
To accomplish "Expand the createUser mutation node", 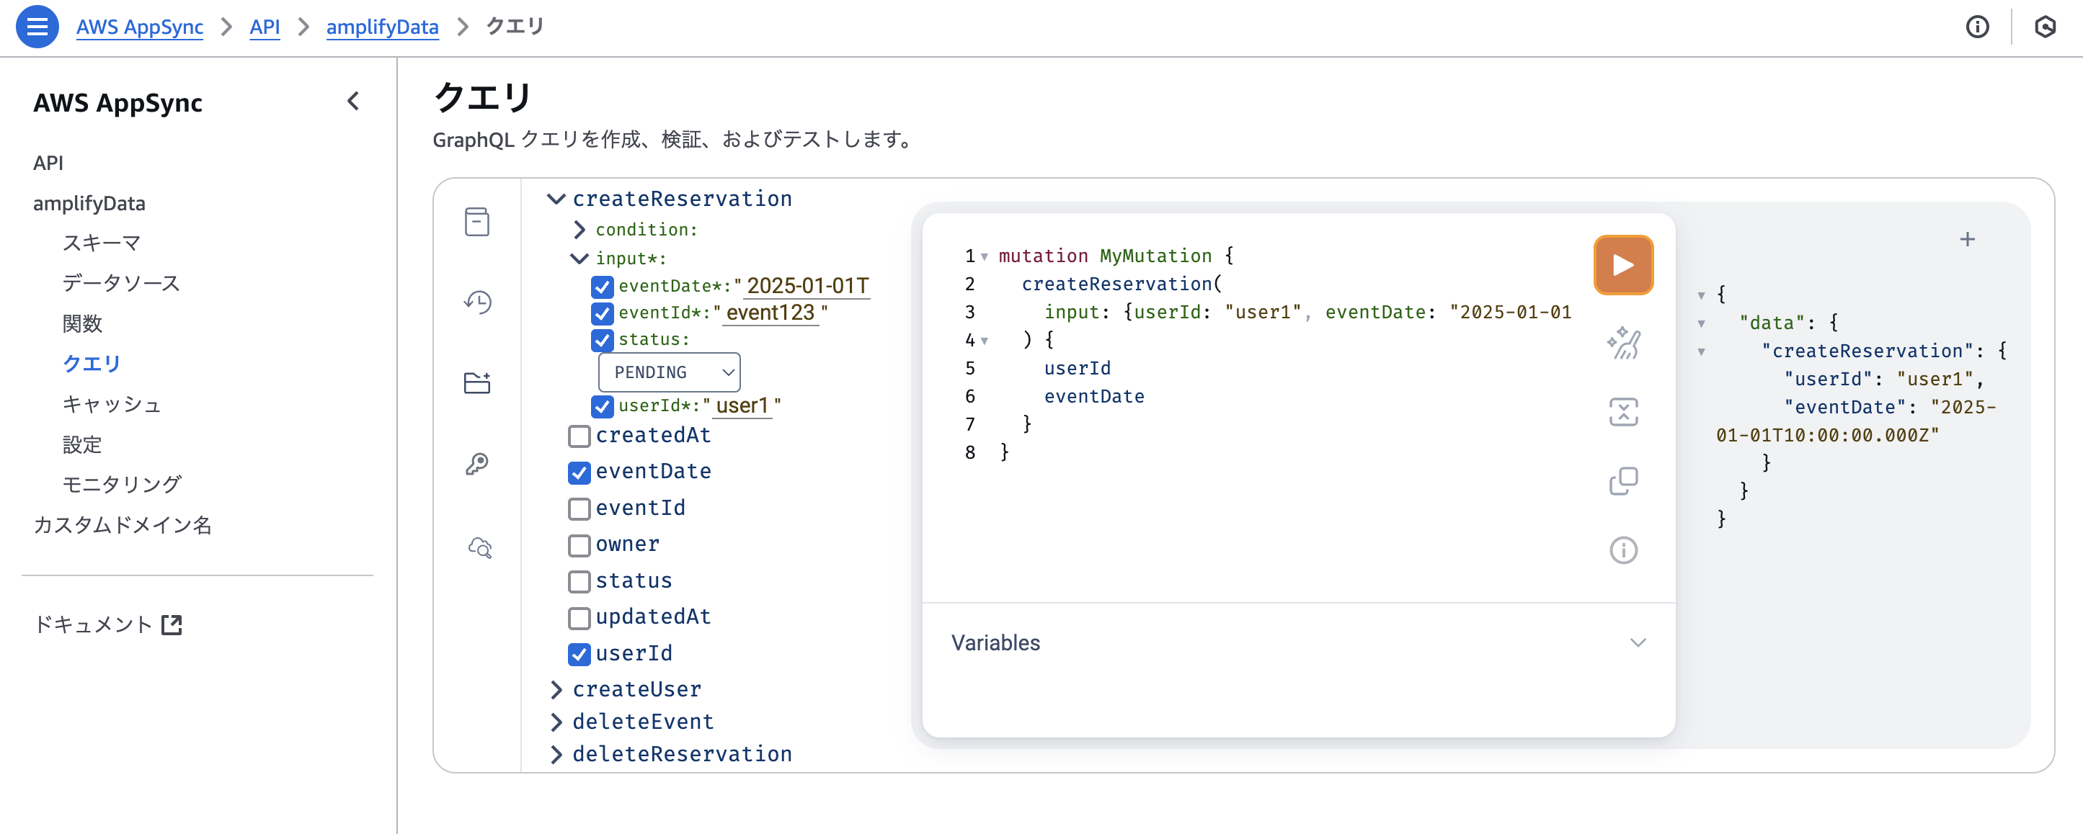I will 556,689.
